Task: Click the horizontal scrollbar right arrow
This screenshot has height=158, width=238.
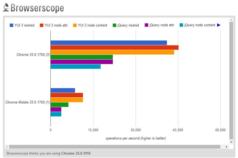Action: 226,147
